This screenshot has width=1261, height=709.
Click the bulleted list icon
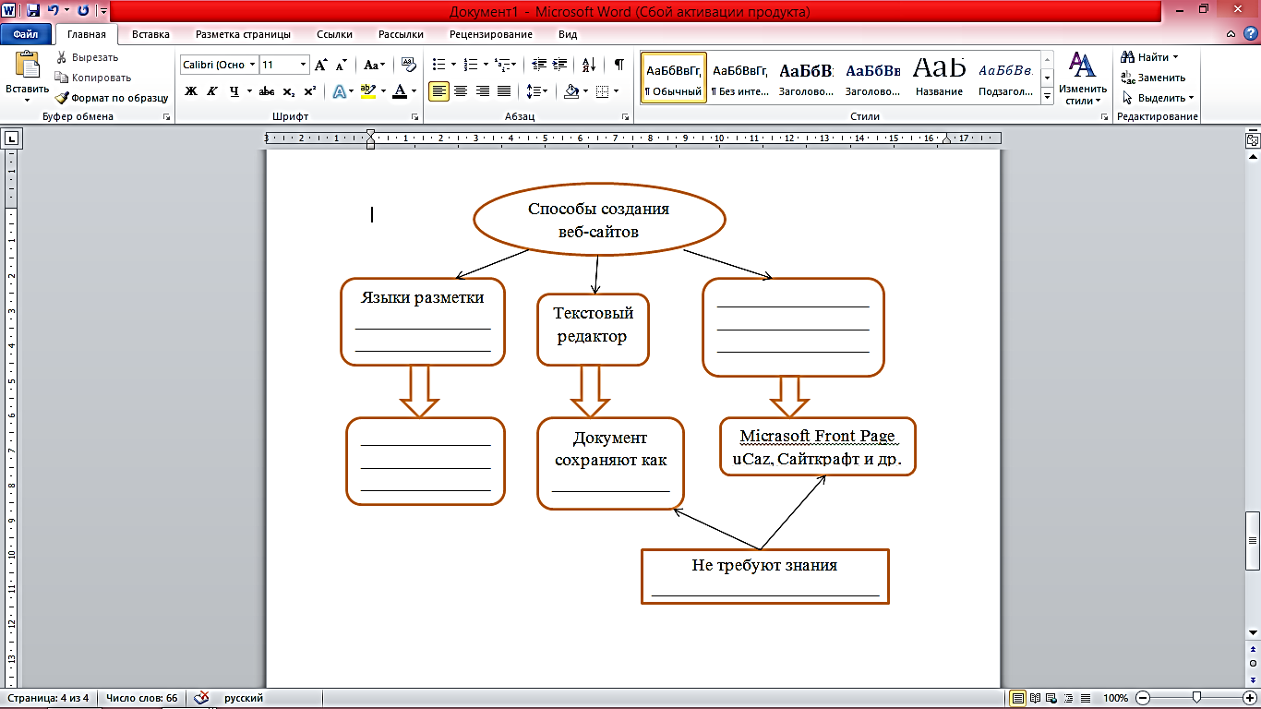[438, 65]
